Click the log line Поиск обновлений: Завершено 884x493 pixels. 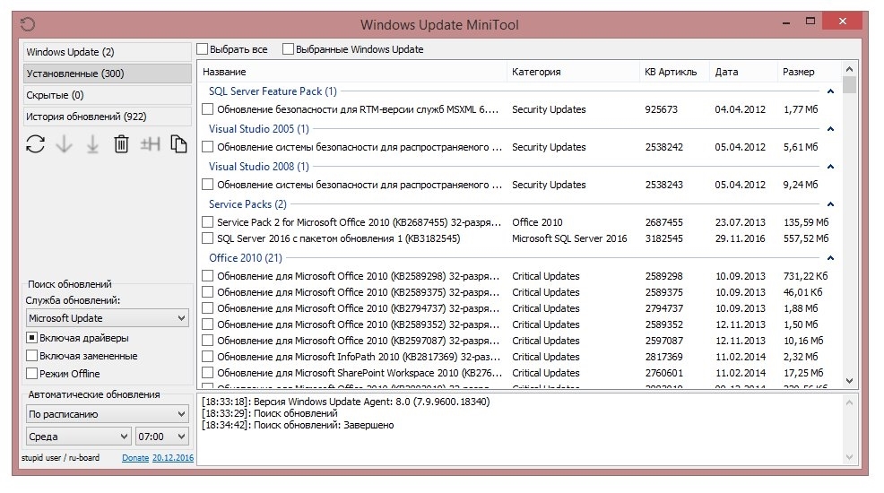[298, 425]
